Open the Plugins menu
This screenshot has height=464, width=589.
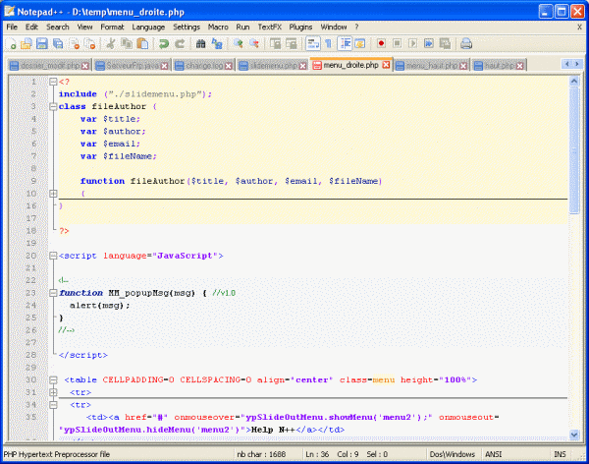(x=301, y=28)
